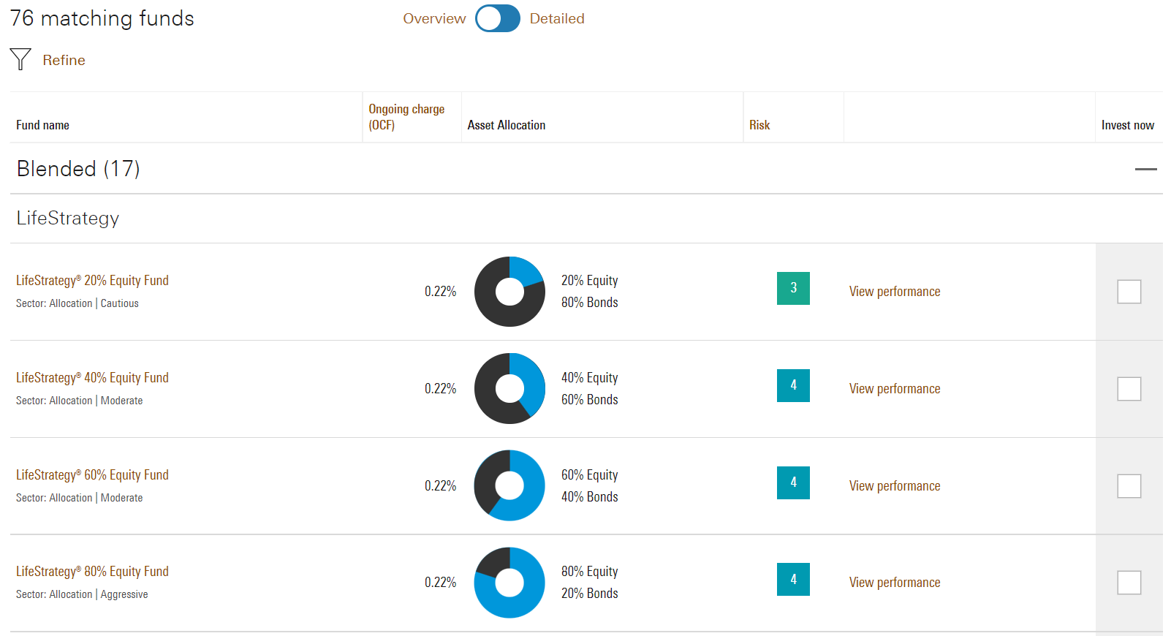Image resolution: width=1171 pixels, height=636 pixels.
Task: Click the '80% Bonds' allocation label
Action: 590,302
